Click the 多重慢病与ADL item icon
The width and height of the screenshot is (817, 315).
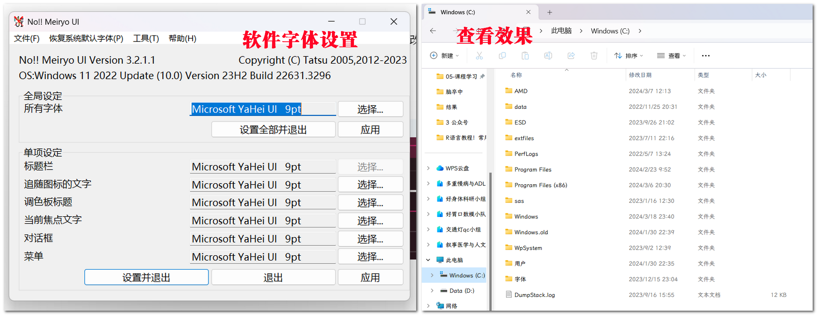pos(440,183)
